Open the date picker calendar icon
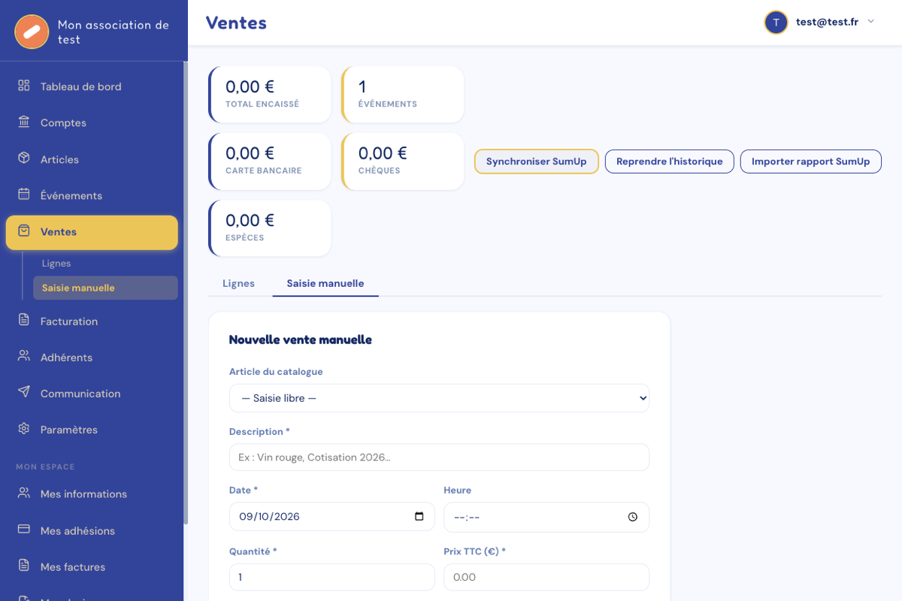902x601 pixels. (x=419, y=517)
